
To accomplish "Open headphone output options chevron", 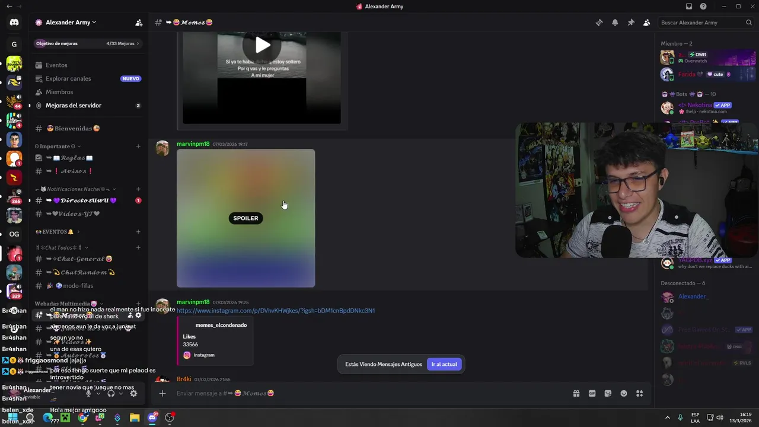I will [120, 393].
